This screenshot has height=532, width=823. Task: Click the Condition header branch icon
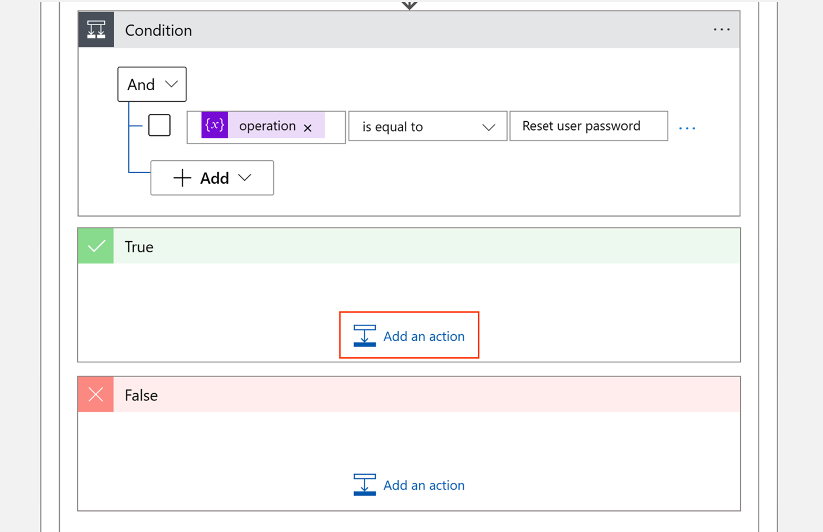96,30
